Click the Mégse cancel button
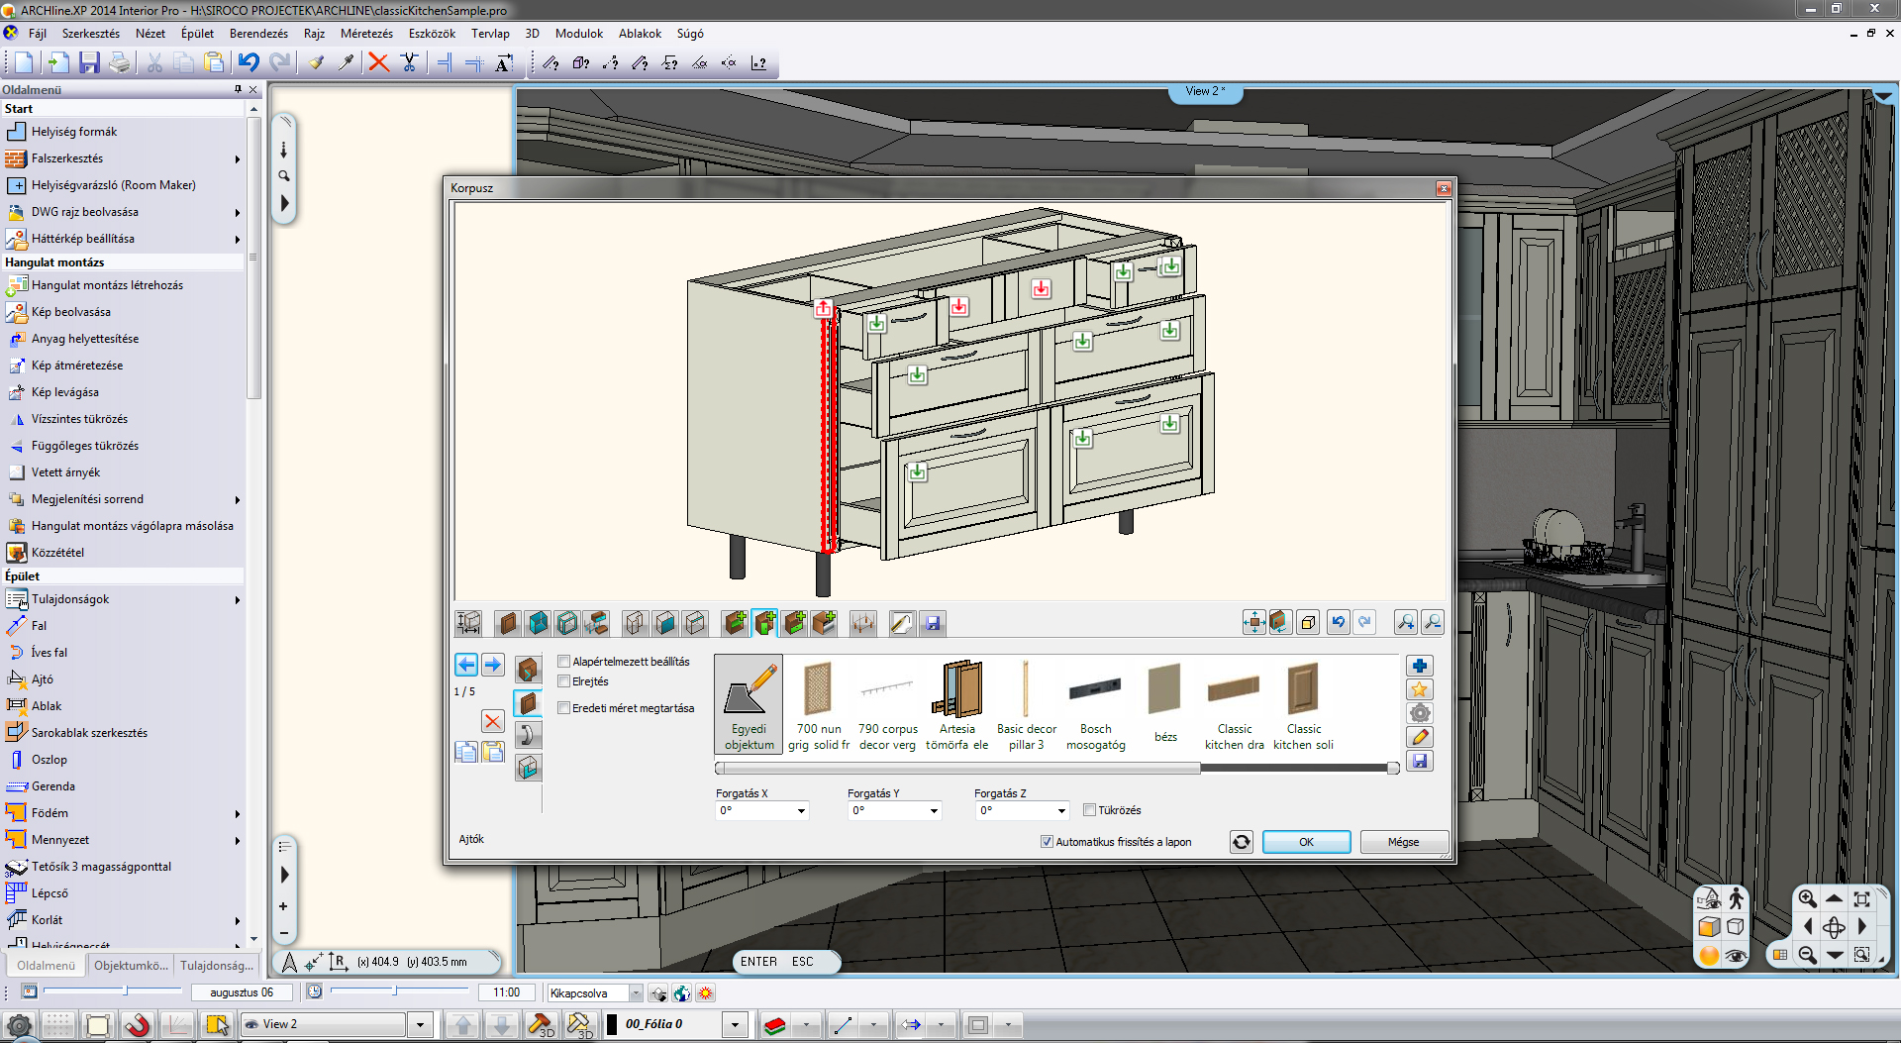The image size is (1901, 1043). (x=1403, y=842)
